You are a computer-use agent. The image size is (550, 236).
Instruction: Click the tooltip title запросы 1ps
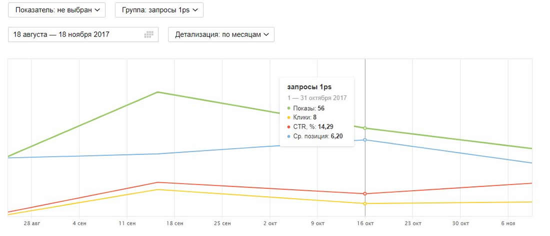tap(306, 87)
